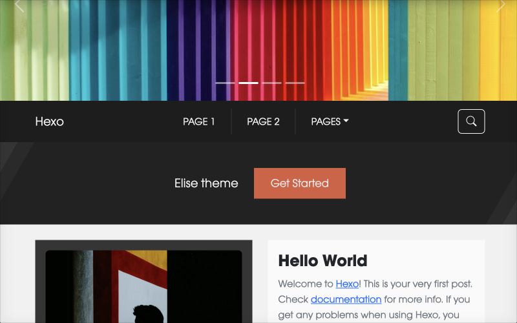Open the Hello World post title
This screenshot has height=323, width=517.
click(322, 260)
